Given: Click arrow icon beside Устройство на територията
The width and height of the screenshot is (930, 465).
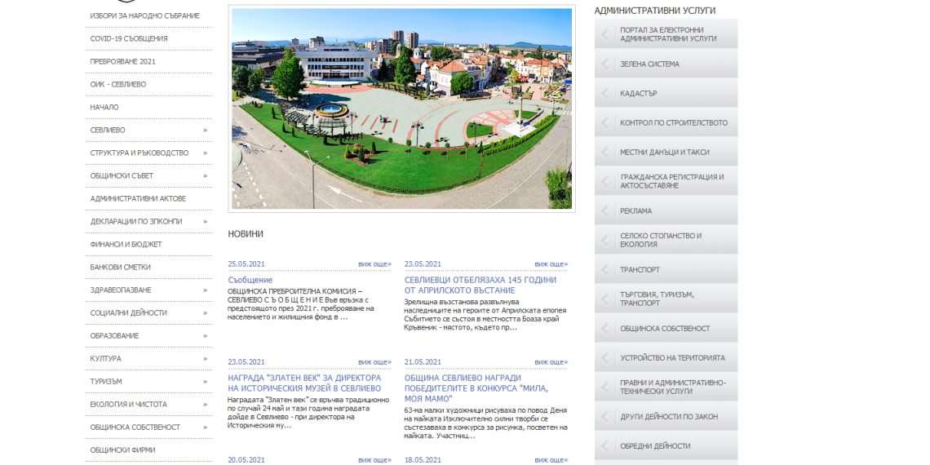Looking at the screenshot, I should (x=605, y=358).
